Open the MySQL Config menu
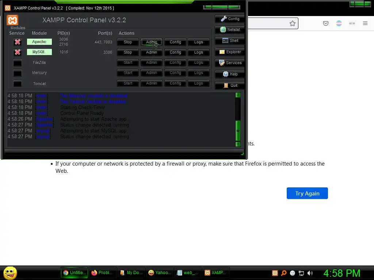 (x=175, y=52)
